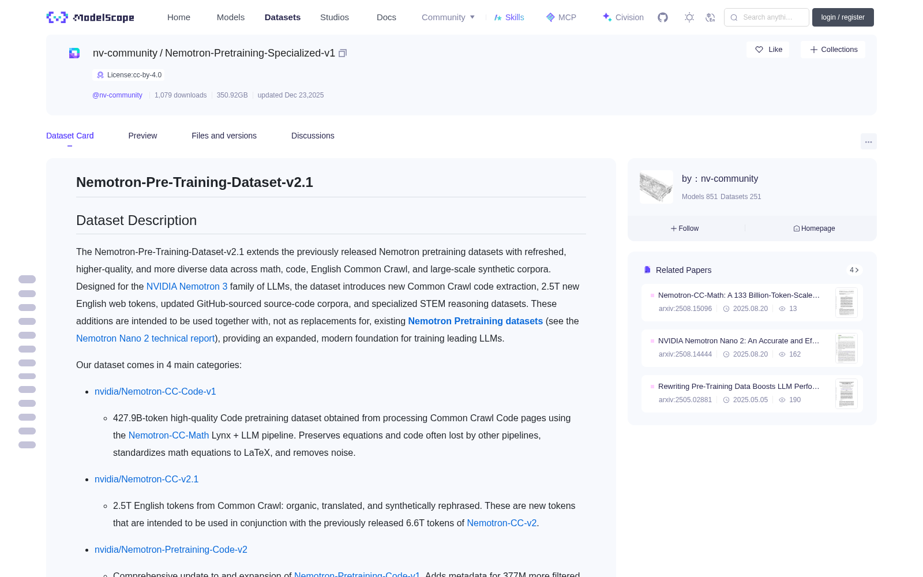Screen dimensions: 923x577
Task: Toggle light/dark theme sun icon
Action: pyautogui.click(x=689, y=17)
